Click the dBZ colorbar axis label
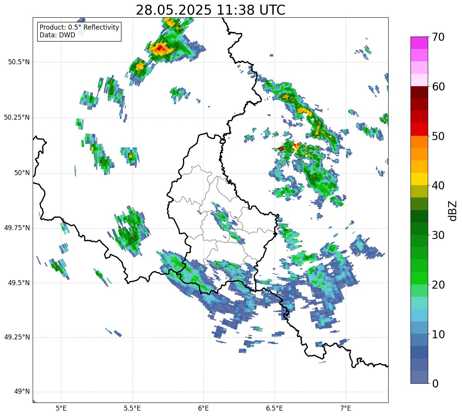Screen dimensions: 462x416 coord(453,210)
